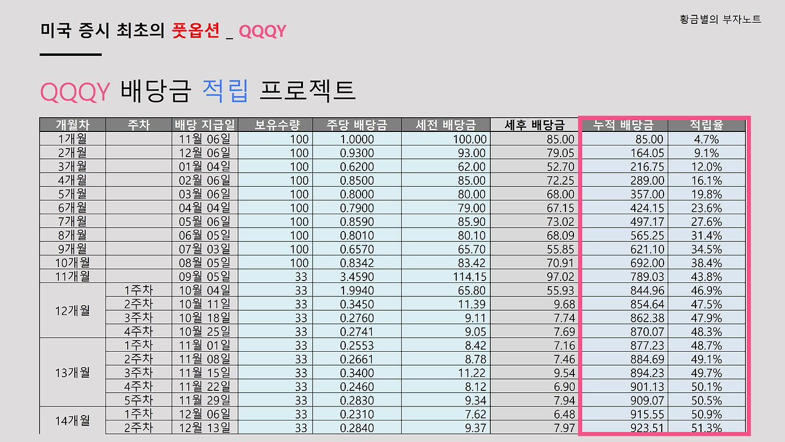Click the pre-tax dividend '65.80'
The image size is (785, 442).
point(472,290)
